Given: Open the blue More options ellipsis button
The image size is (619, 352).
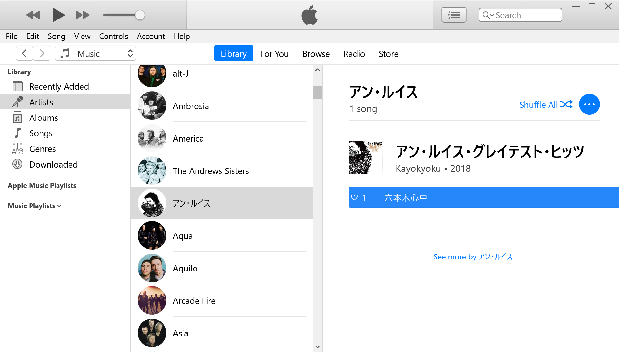Looking at the screenshot, I should 589,104.
